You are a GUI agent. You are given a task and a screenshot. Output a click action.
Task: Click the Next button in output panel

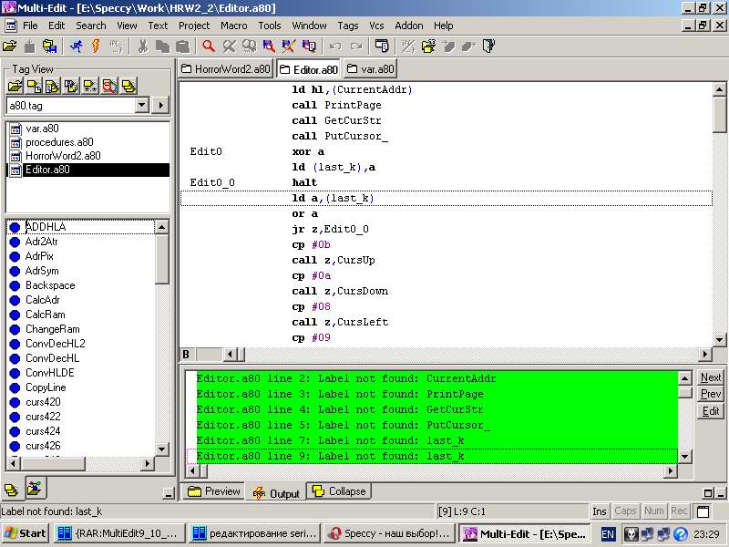point(711,377)
